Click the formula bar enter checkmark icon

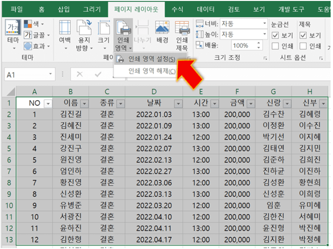(98, 74)
